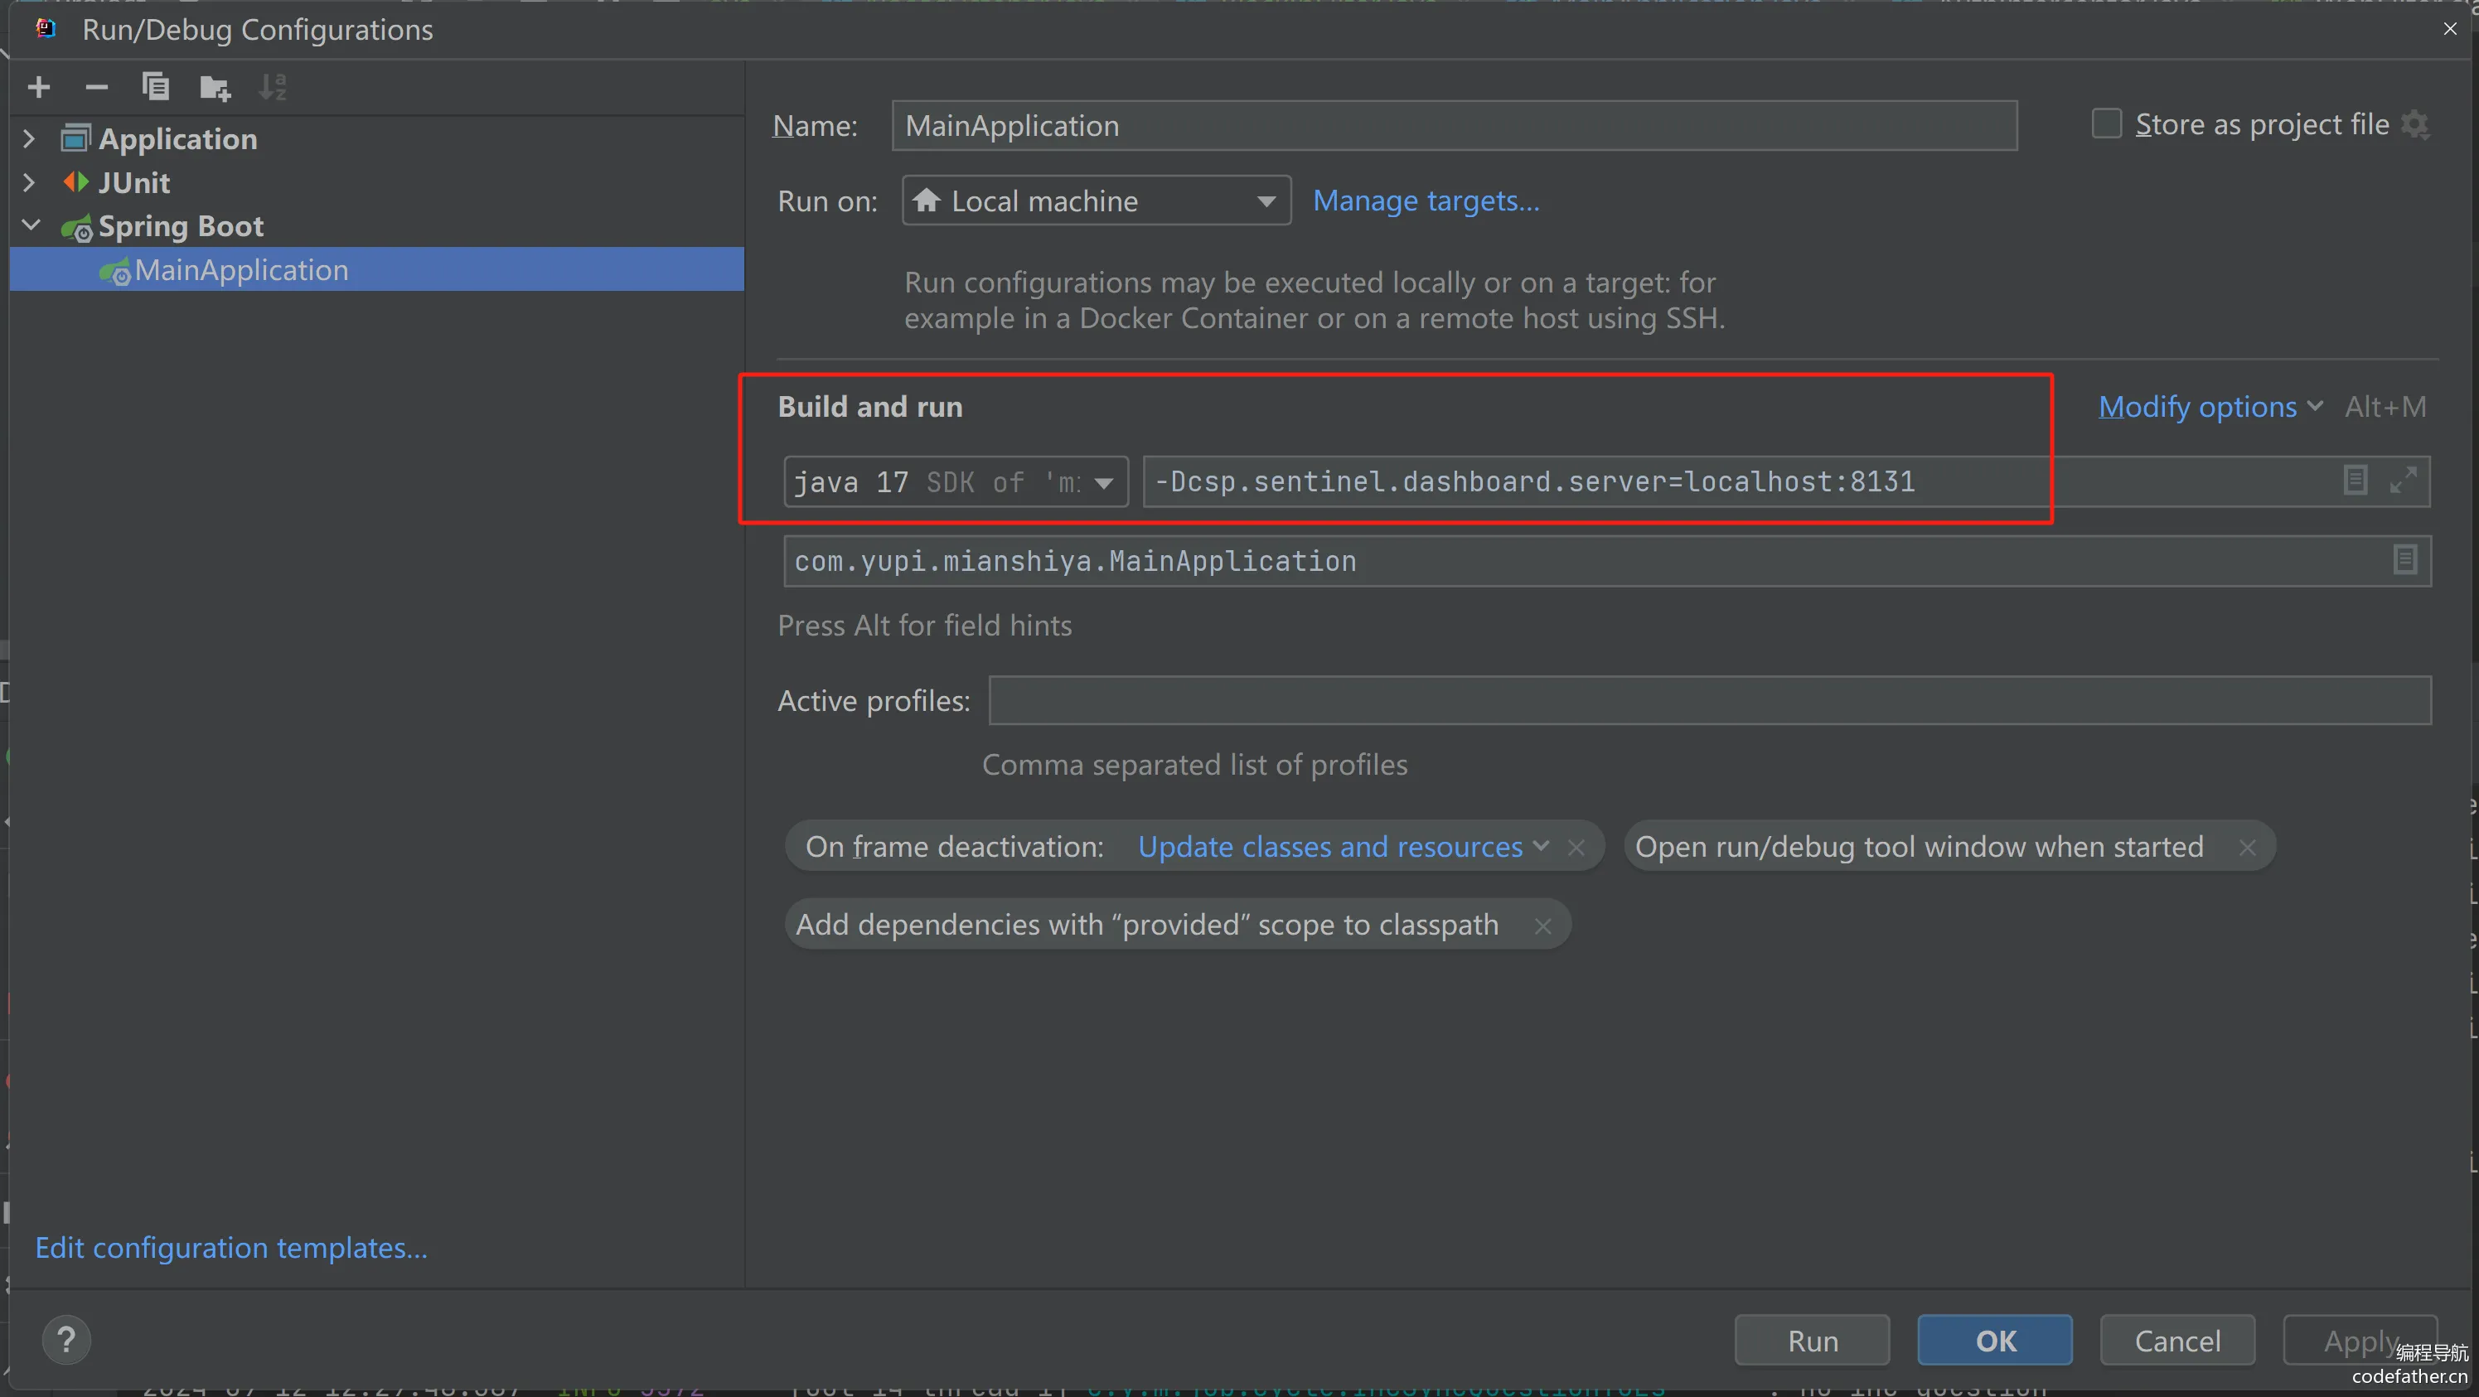The width and height of the screenshot is (2479, 1397).
Task: Click the Manage targets link
Action: pyautogui.click(x=1426, y=201)
